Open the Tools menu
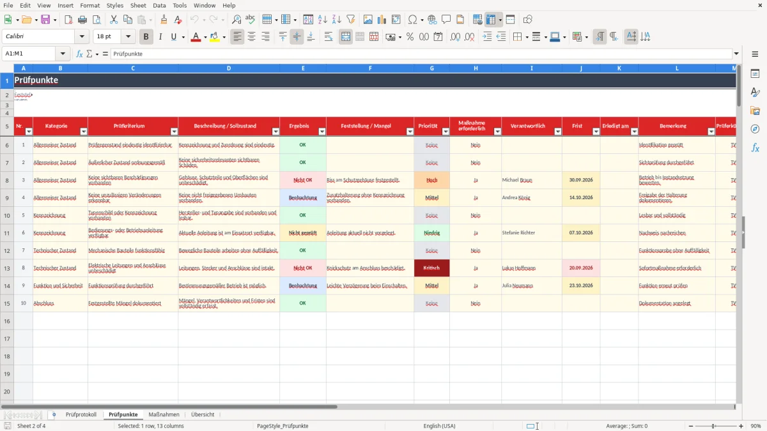The height and width of the screenshot is (431, 767). tap(180, 5)
